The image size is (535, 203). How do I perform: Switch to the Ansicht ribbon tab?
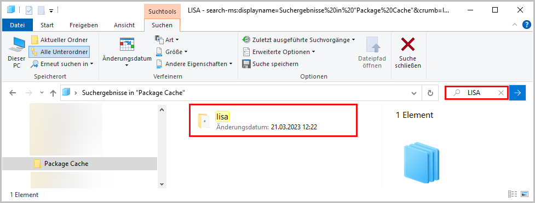click(x=124, y=25)
